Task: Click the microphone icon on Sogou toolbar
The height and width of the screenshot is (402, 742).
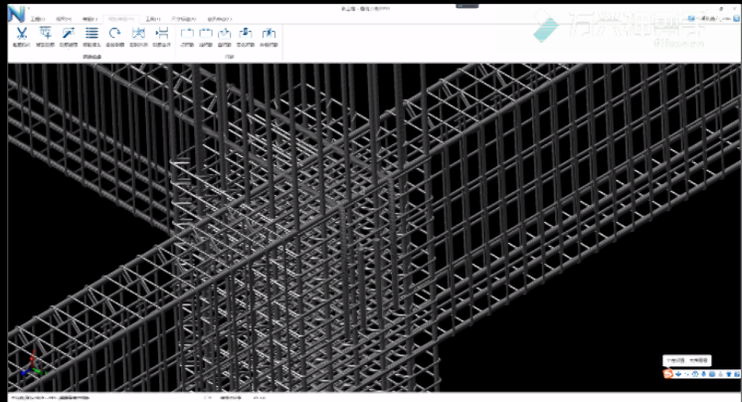Action: [x=703, y=374]
